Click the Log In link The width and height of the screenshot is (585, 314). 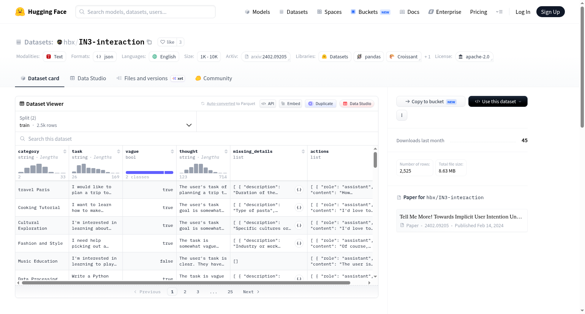point(523,12)
